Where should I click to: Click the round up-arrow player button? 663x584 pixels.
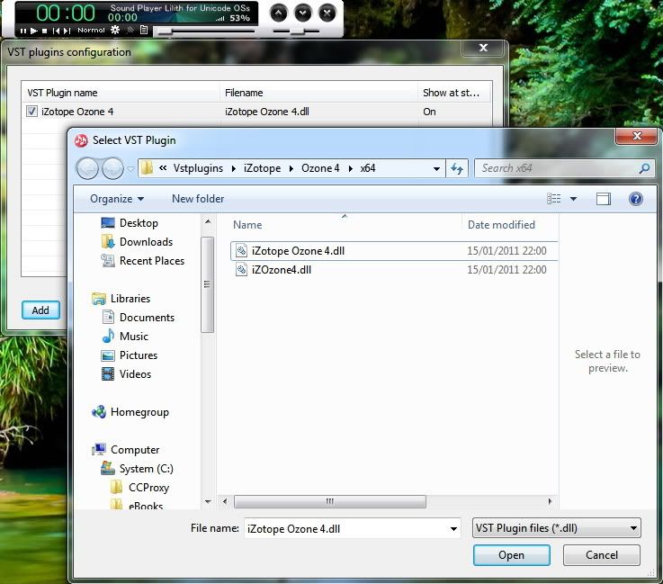point(278,13)
